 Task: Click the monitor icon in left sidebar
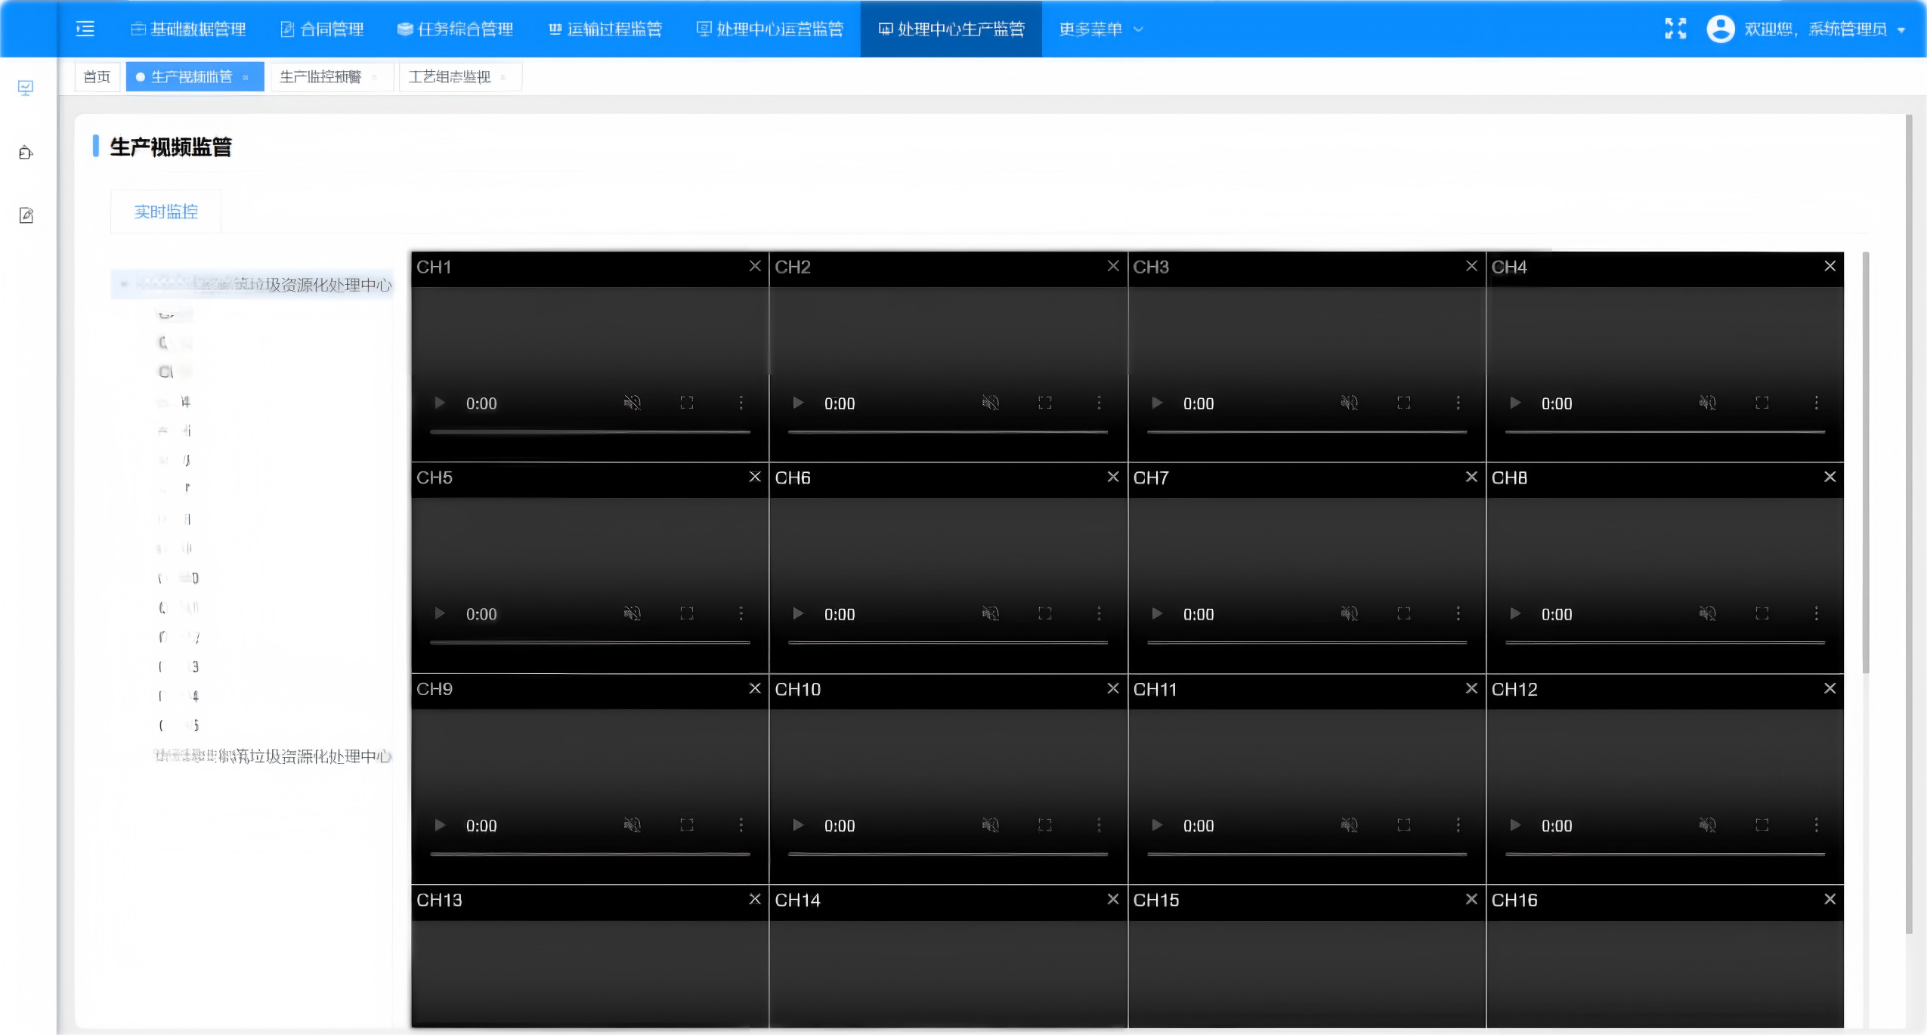click(26, 88)
